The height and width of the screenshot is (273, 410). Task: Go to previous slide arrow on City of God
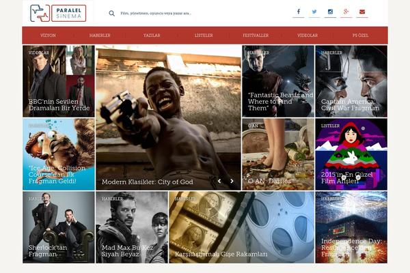[x=219, y=182]
